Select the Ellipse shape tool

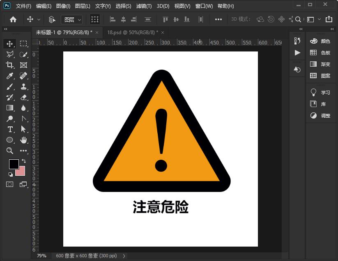point(9,140)
